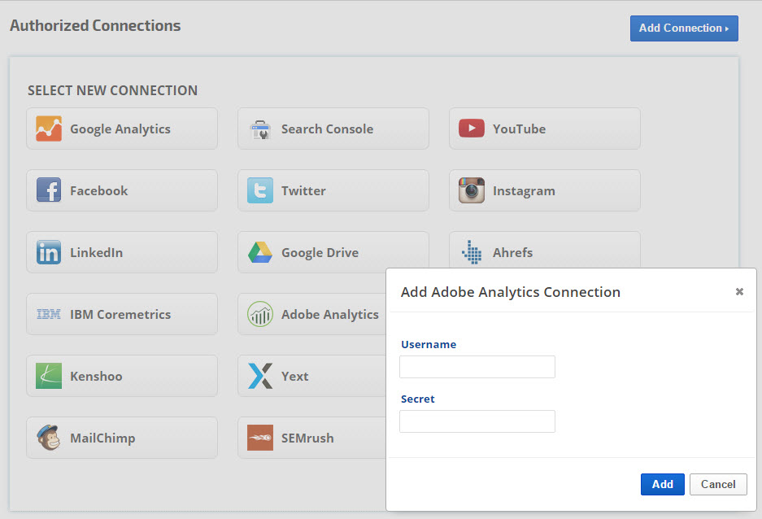Pick the Google Drive triangle icon
Viewport: 762px width, 519px height.
click(260, 252)
